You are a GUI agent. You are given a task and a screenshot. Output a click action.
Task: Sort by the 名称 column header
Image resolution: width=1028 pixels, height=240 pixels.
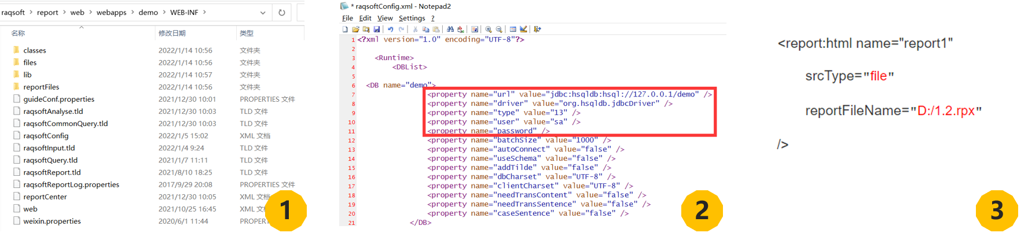click(x=19, y=33)
